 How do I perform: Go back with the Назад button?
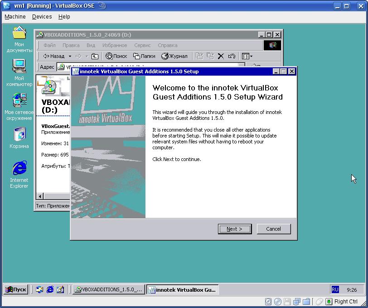click(x=54, y=56)
